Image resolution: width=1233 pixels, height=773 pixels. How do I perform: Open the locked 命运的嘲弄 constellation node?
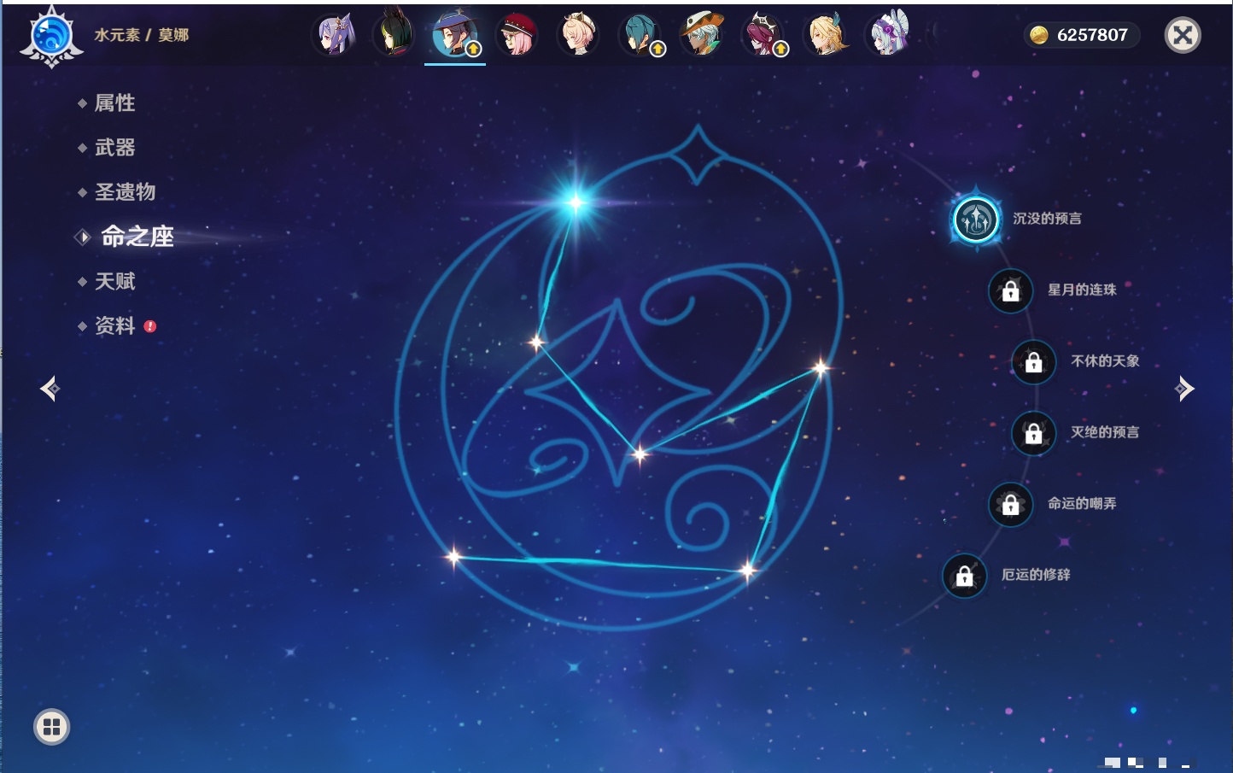point(1010,505)
